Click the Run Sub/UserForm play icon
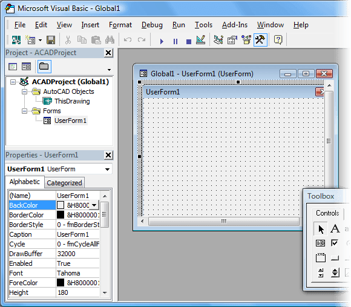This screenshot has width=351, height=307. tap(162, 41)
